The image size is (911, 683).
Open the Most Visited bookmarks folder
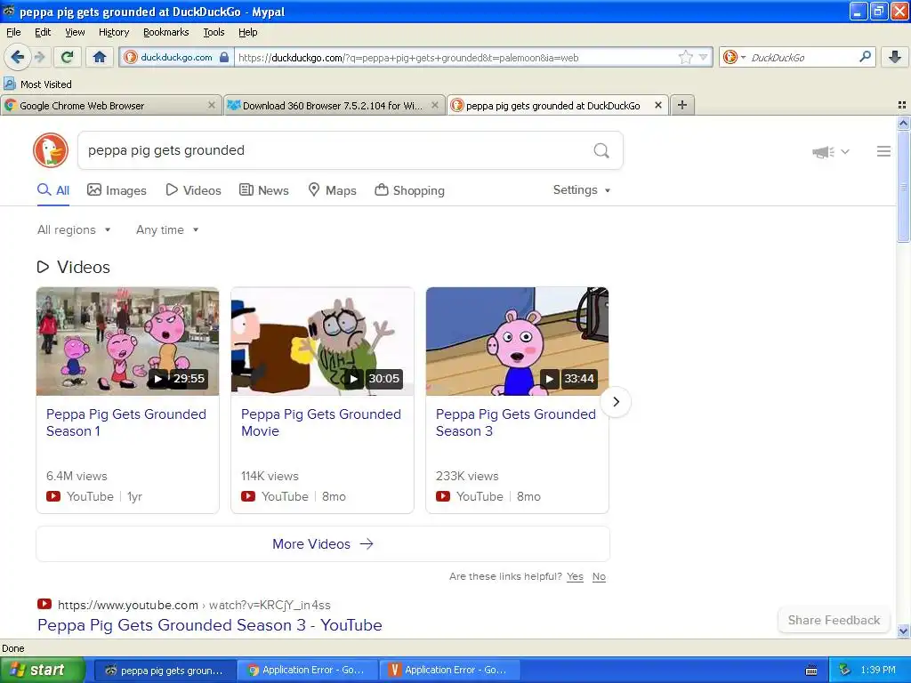click(37, 84)
